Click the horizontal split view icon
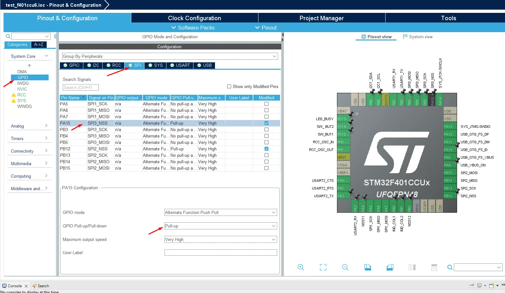 click(434, 267)
